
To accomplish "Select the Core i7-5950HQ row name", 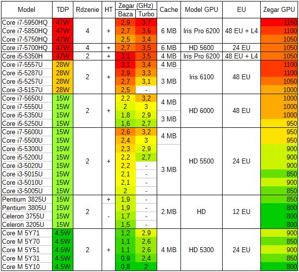I will tap(25, 23).
